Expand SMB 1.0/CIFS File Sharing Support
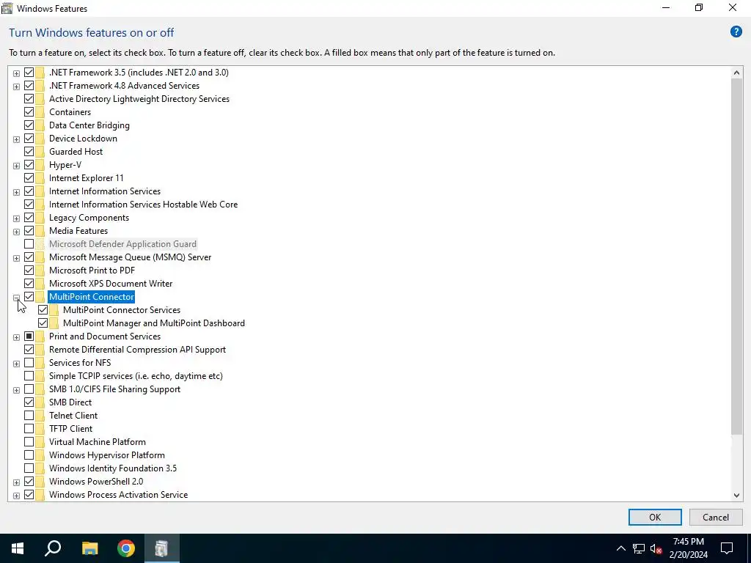Viewport: 751px width, 563px height. click(x=16, y=390)
